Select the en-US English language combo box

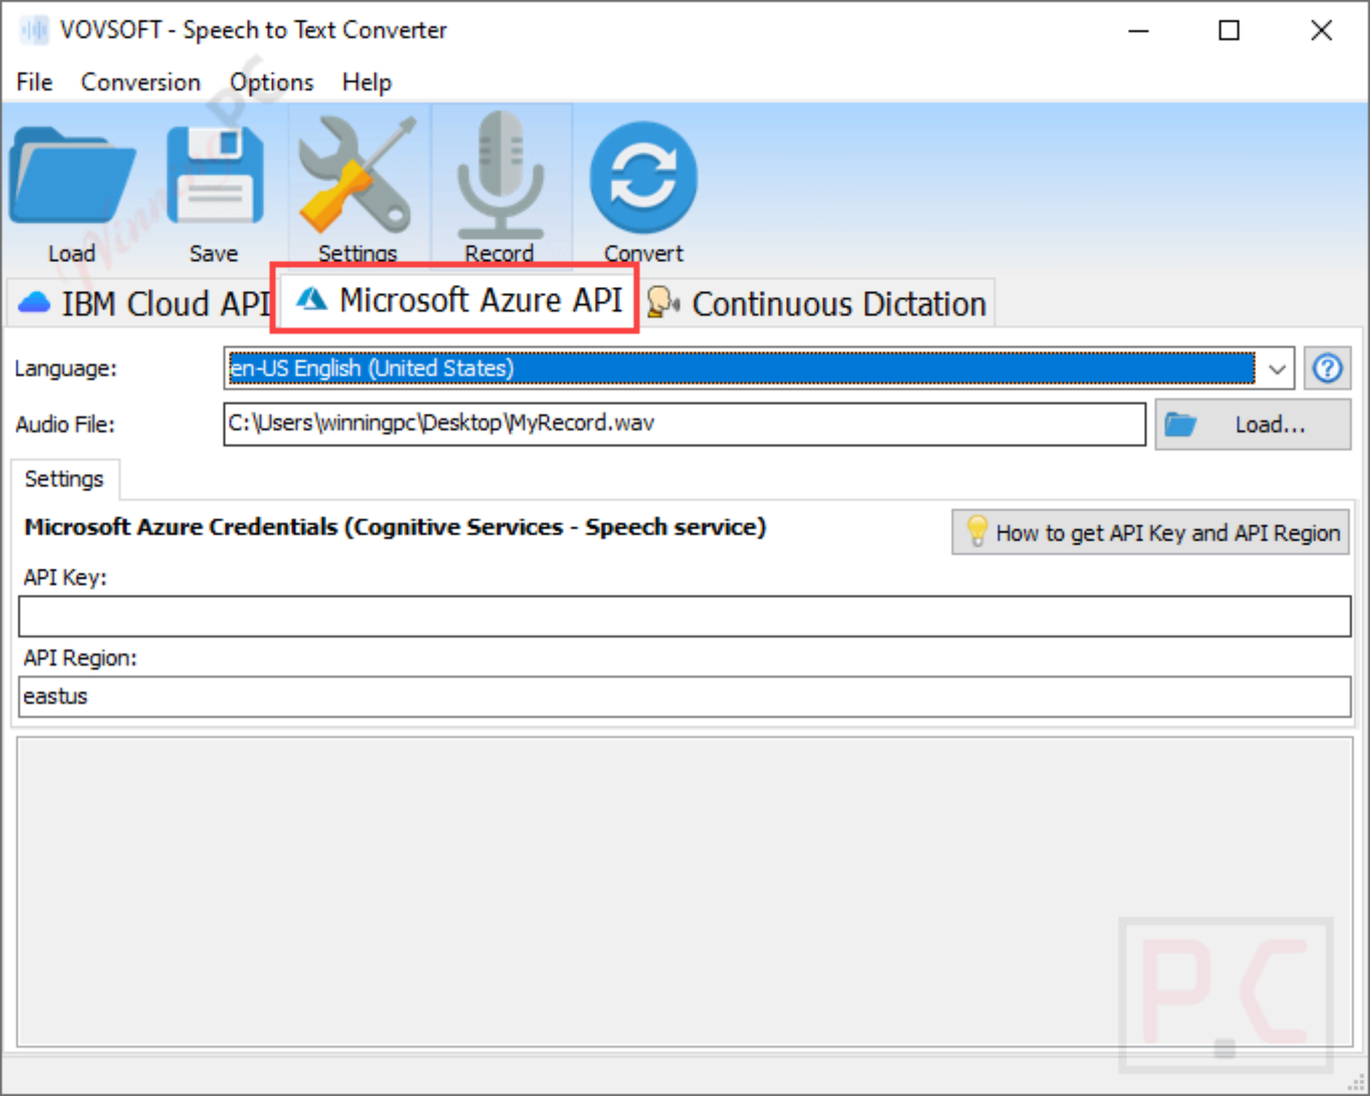[x=759, y=368]
